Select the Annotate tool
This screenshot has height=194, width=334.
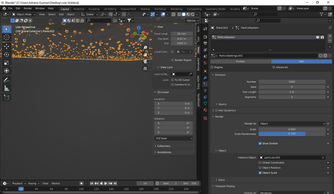point(7,80)
